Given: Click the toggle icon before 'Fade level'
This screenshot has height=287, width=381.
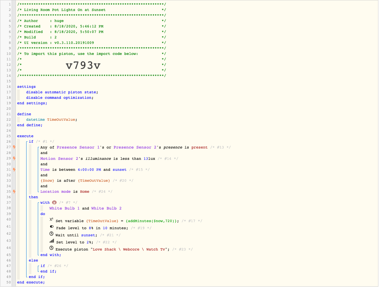Looking at the screenshot, I should pos(51,226).
